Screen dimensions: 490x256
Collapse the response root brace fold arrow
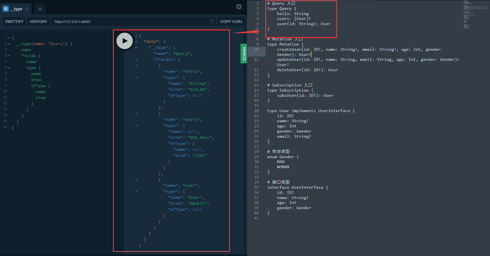click(136, 35)
